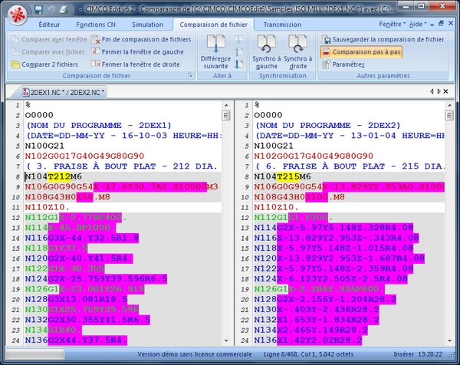Click Synchro à droite
This screenshot has width=460, height=365.
[297, 52]
